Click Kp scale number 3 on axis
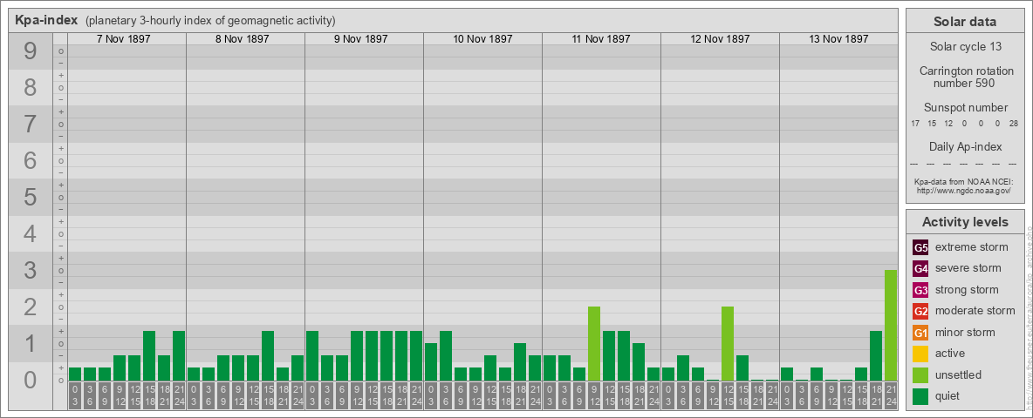Viewport: 1033px width, 418px height. tap(31, 270)
